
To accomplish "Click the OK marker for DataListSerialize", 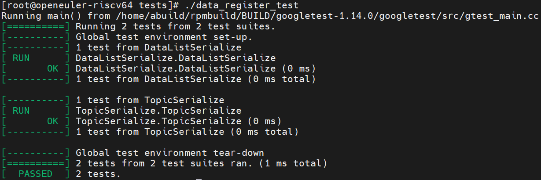I will (x=52, y=68).
